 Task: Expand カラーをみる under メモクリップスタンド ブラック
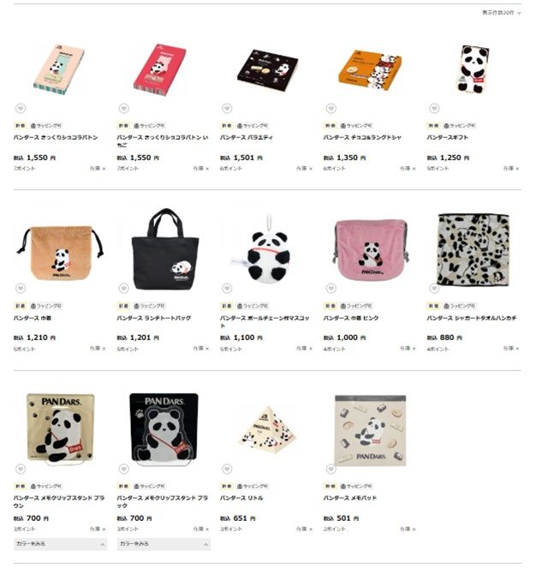click(x=164, y=544)
